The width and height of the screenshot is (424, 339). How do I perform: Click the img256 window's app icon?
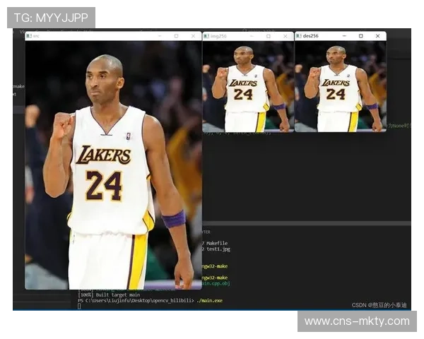pyautogui.click(x=206, y=36)
